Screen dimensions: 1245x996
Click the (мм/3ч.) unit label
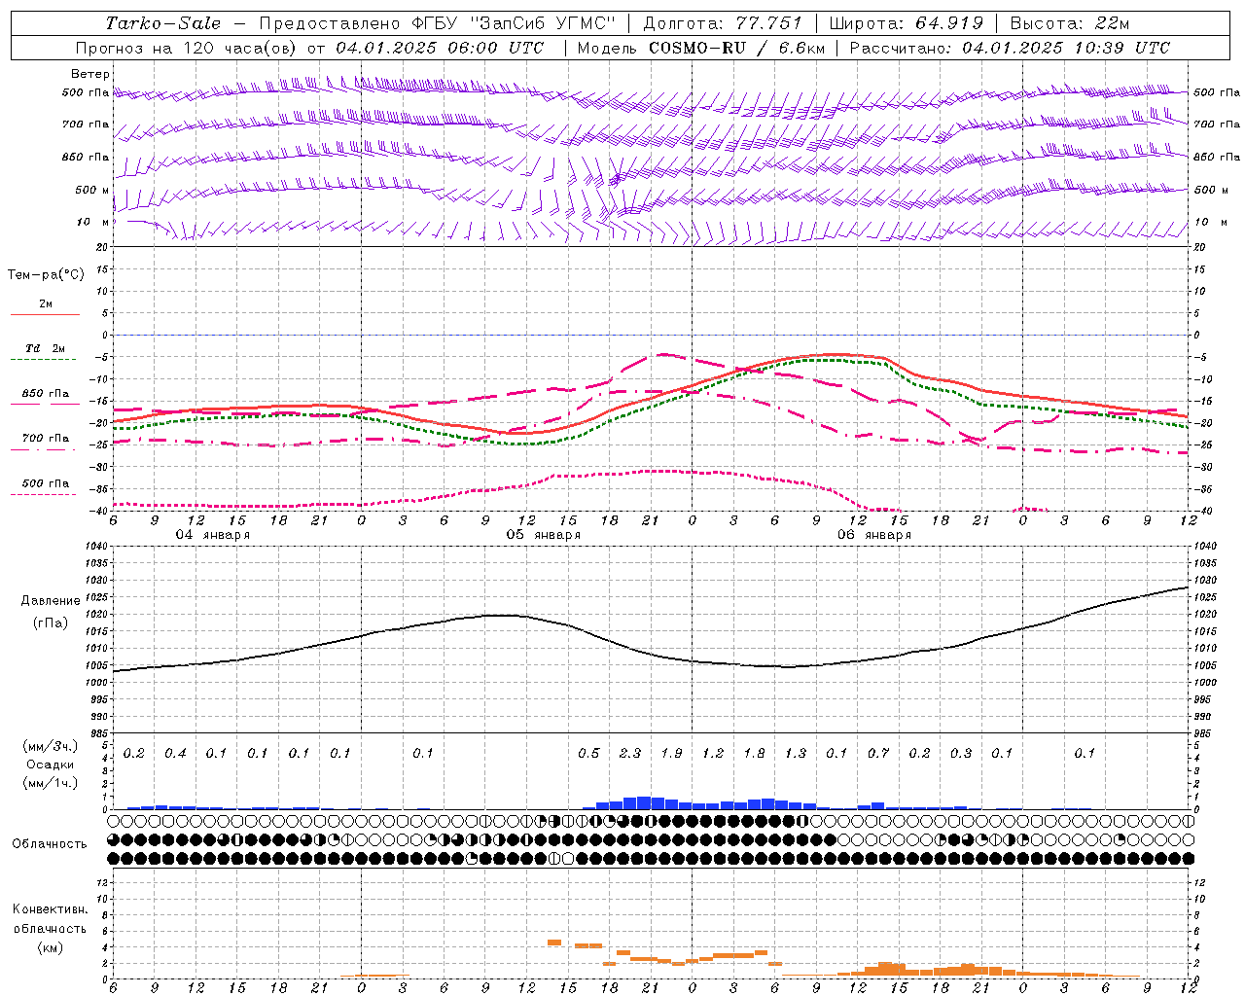pos(51,746)
